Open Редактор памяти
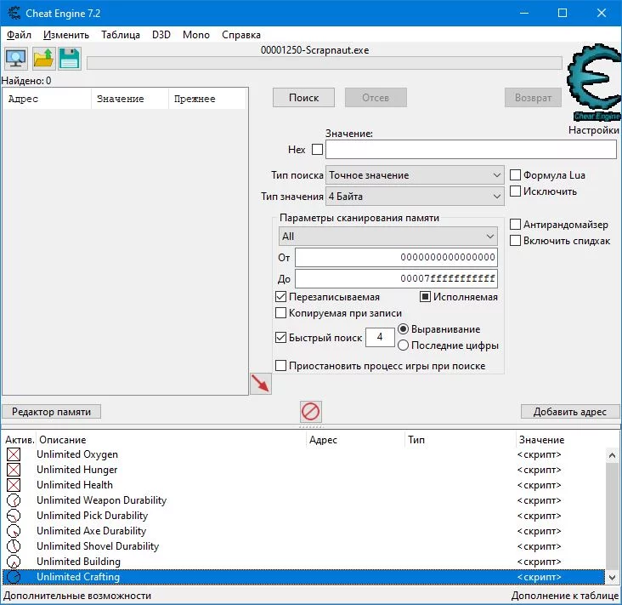The image size is (622, 605). (x=52, y=412)
